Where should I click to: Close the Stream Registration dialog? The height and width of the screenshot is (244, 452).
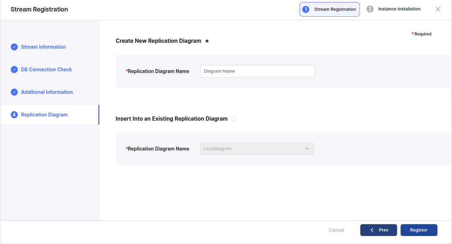coord(438,9)
